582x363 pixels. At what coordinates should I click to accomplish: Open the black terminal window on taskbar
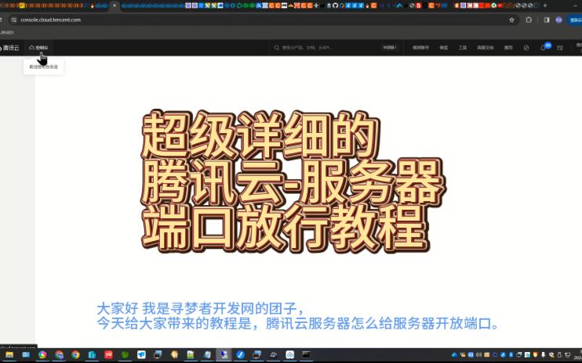coord(306,355)
